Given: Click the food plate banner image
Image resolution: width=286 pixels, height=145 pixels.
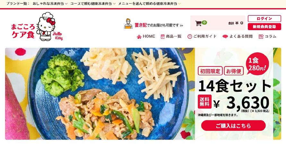Looking at the screenshot, I should [100, 94].
